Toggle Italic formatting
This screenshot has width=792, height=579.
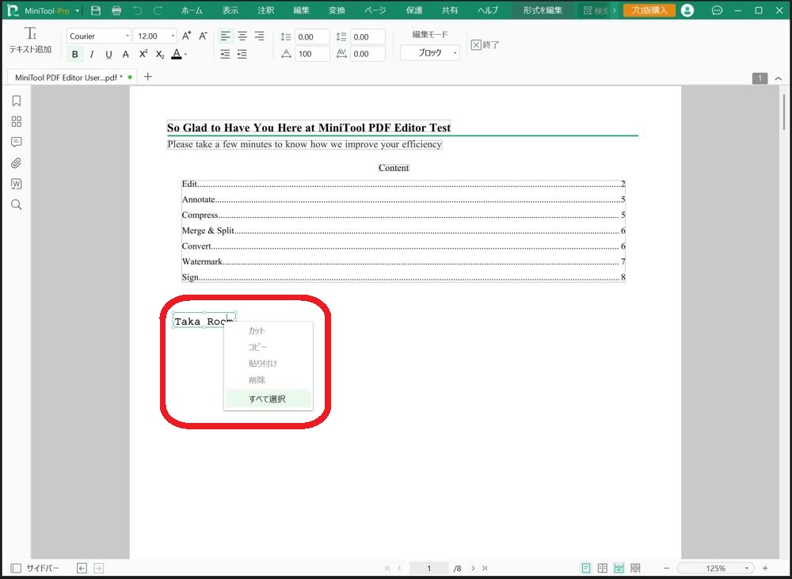point(91,54)
